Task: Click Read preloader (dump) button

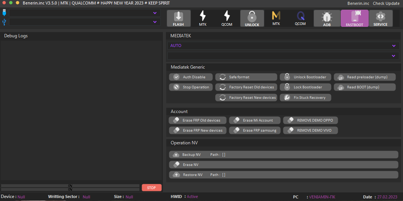Action: (x=364, y=77)
